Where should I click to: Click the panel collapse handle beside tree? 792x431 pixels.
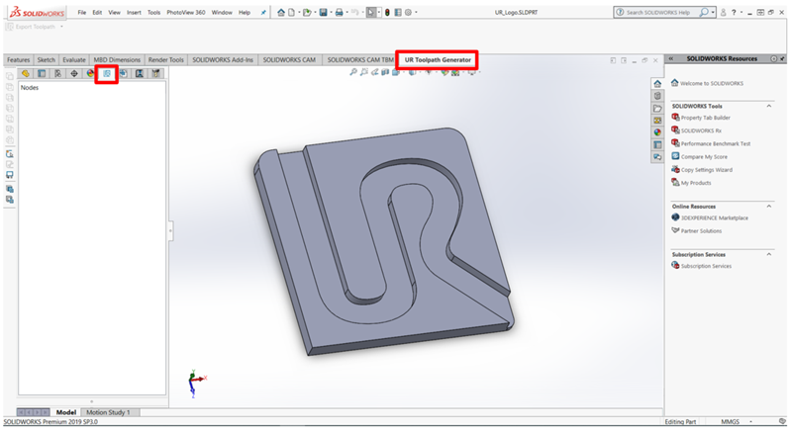coord(170,231)
